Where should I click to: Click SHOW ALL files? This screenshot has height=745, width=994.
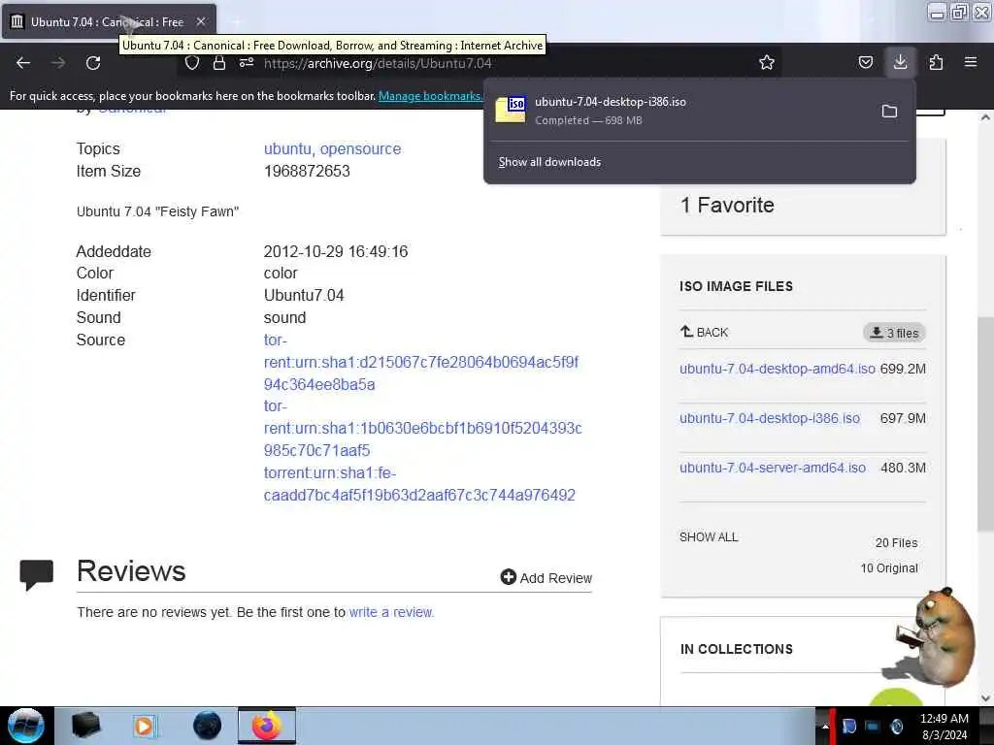tap(709, 537)
